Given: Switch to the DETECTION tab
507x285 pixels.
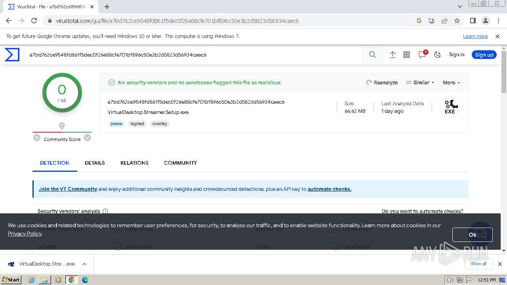Looking at the screenshot, I should click(55, 163).
